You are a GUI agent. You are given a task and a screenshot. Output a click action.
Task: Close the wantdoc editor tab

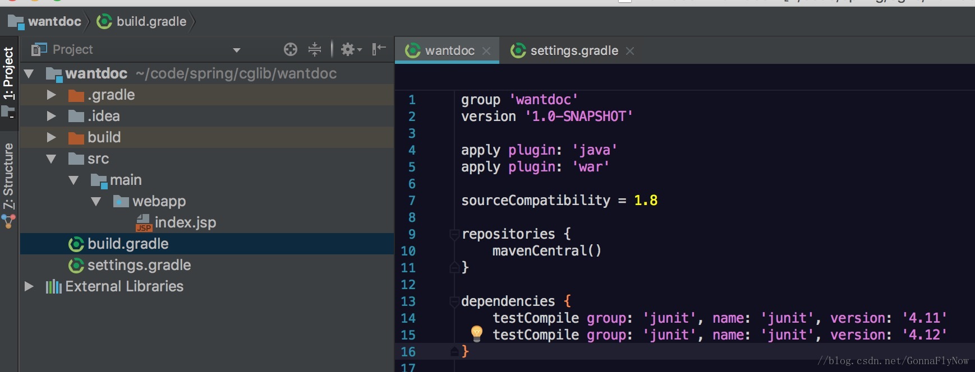pos(486,51)
